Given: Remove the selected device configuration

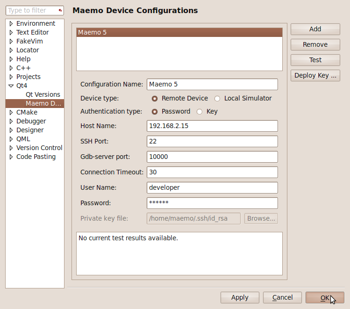Looking at the screenshot, I should [x=315, y=44].
